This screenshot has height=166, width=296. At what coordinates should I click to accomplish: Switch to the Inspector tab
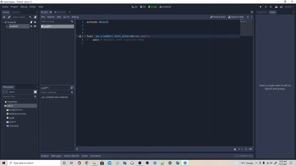click(261, 12)
